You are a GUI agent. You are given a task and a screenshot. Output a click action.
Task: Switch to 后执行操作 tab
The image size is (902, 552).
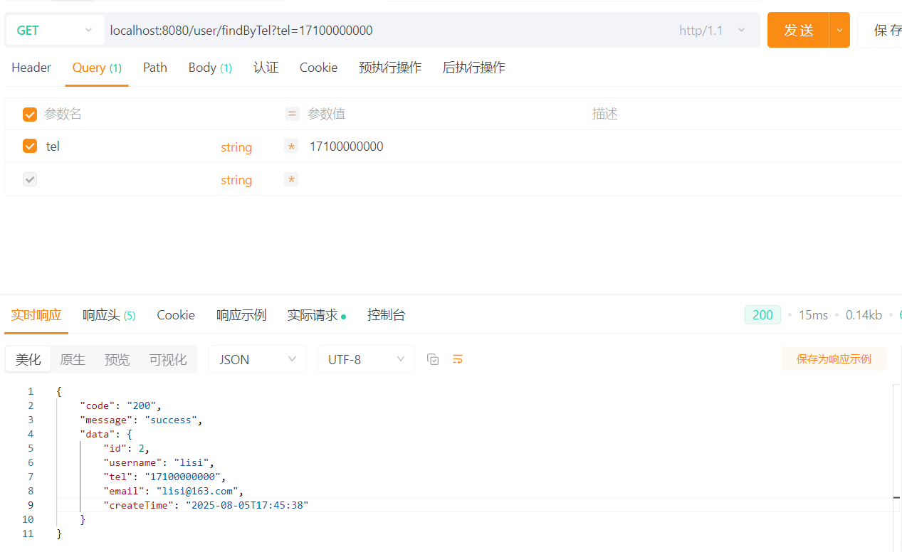[x=474, y=68]
